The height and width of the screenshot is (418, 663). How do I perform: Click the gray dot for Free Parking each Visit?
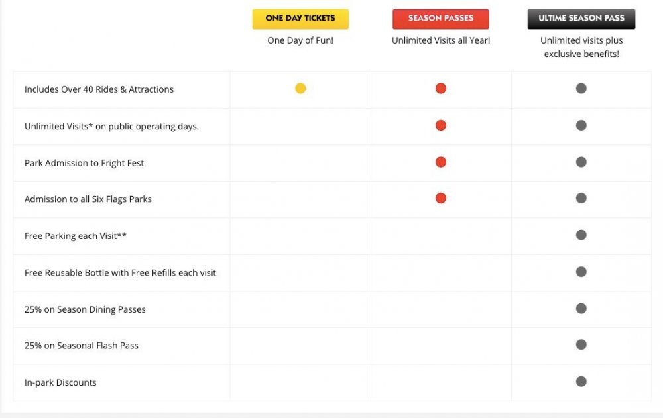581,235
